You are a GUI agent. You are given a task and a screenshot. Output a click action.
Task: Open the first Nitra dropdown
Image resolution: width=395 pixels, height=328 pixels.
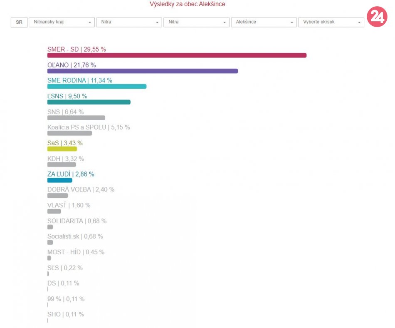click(129, 22)
